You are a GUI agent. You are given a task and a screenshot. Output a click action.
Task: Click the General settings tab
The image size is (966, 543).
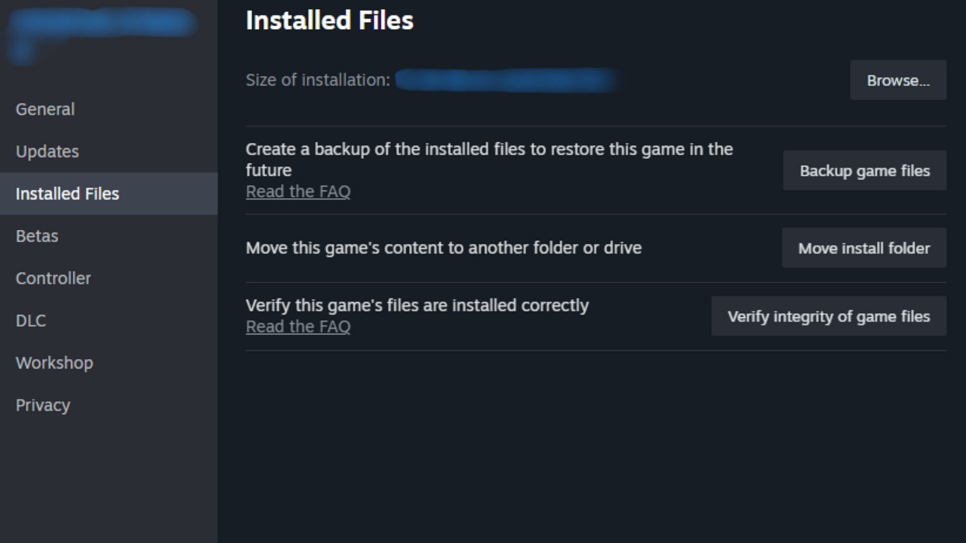(44, 109)
